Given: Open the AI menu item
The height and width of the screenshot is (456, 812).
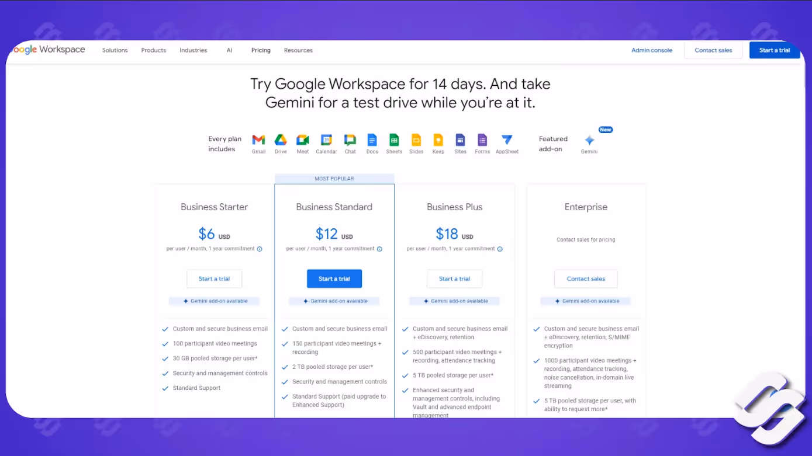Looking at the screenshot, I should tap(229, 50).
